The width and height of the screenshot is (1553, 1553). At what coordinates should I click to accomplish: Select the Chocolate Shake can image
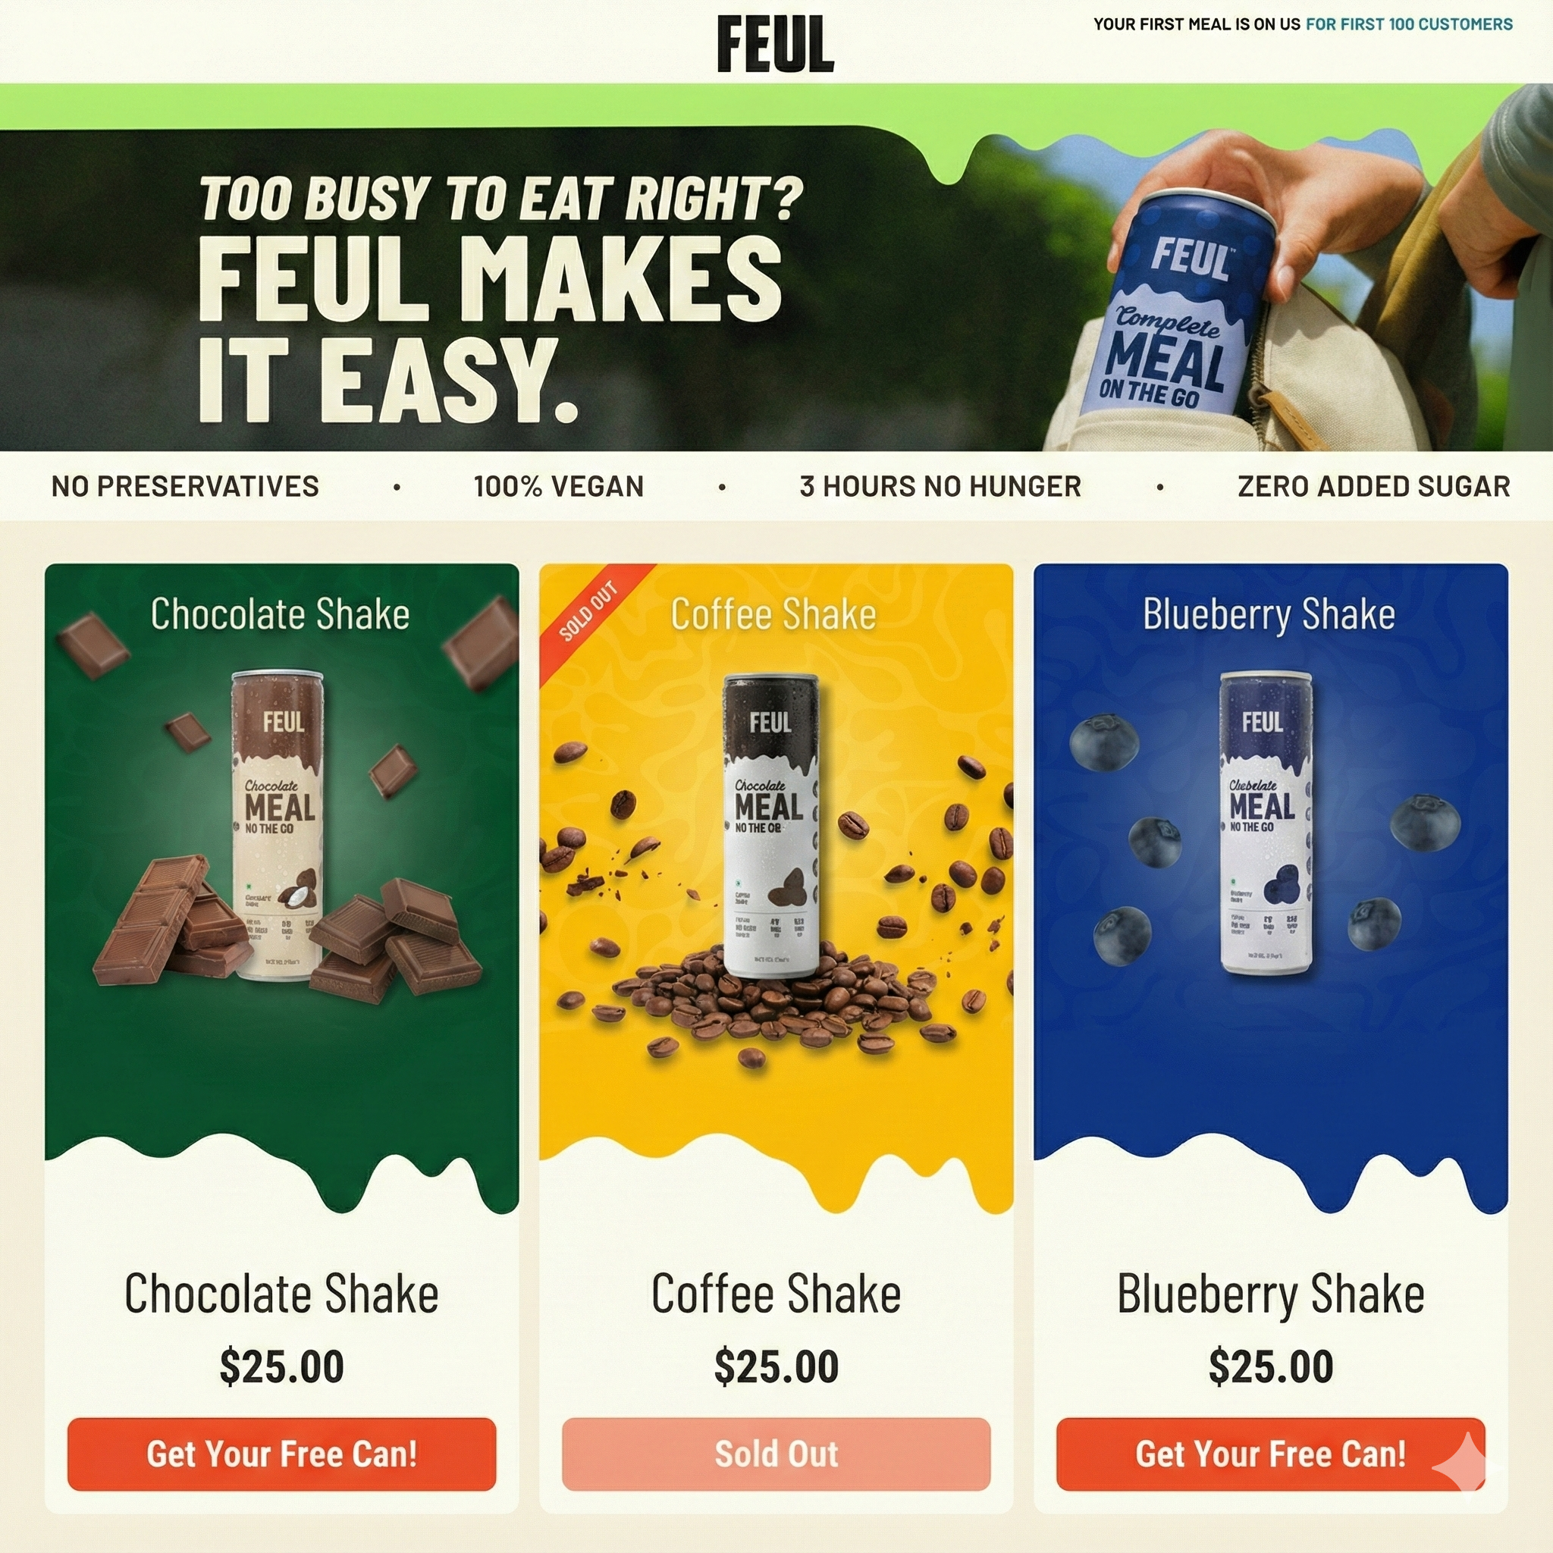pyautogui.click(x=279, y=826)
